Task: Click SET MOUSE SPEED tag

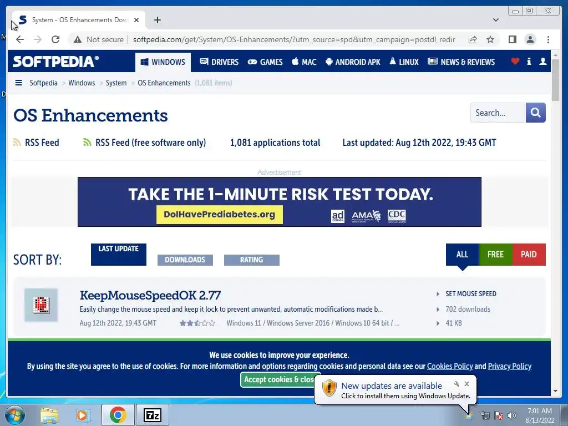Action: click(470, 294)
